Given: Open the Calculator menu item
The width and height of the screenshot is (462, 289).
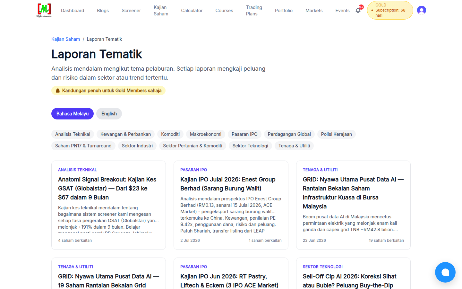Looking at the screenshot, I should click(192, 11).
